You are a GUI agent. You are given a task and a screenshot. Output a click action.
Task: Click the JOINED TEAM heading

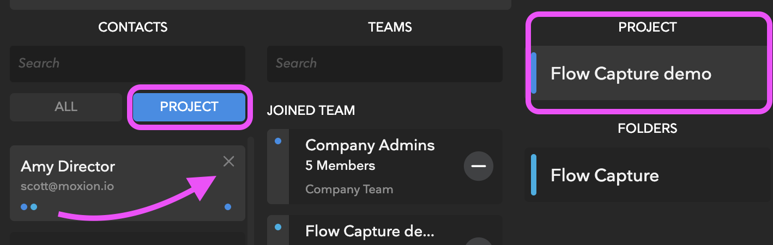311,111
